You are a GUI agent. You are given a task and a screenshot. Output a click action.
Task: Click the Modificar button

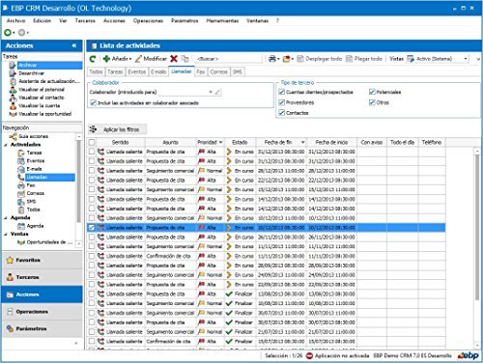(151, 59)
